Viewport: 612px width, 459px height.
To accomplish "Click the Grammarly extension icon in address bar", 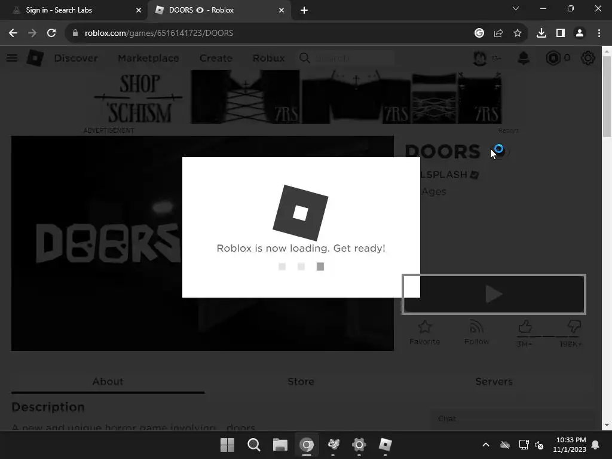I will [x=479, y=33].
